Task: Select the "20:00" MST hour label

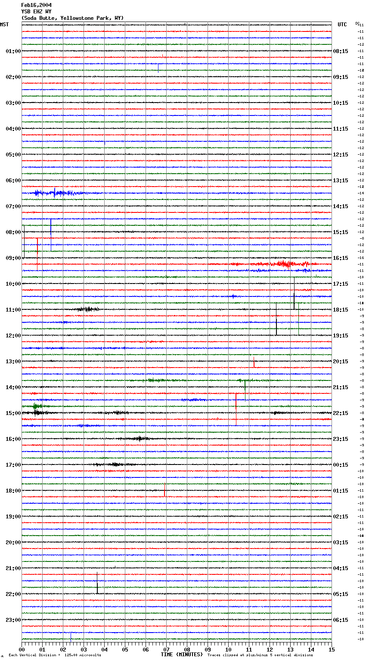Action: [x=13, y=543]
